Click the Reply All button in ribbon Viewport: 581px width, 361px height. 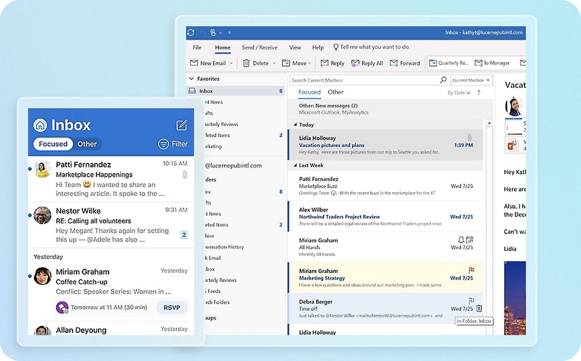(367, 63)
